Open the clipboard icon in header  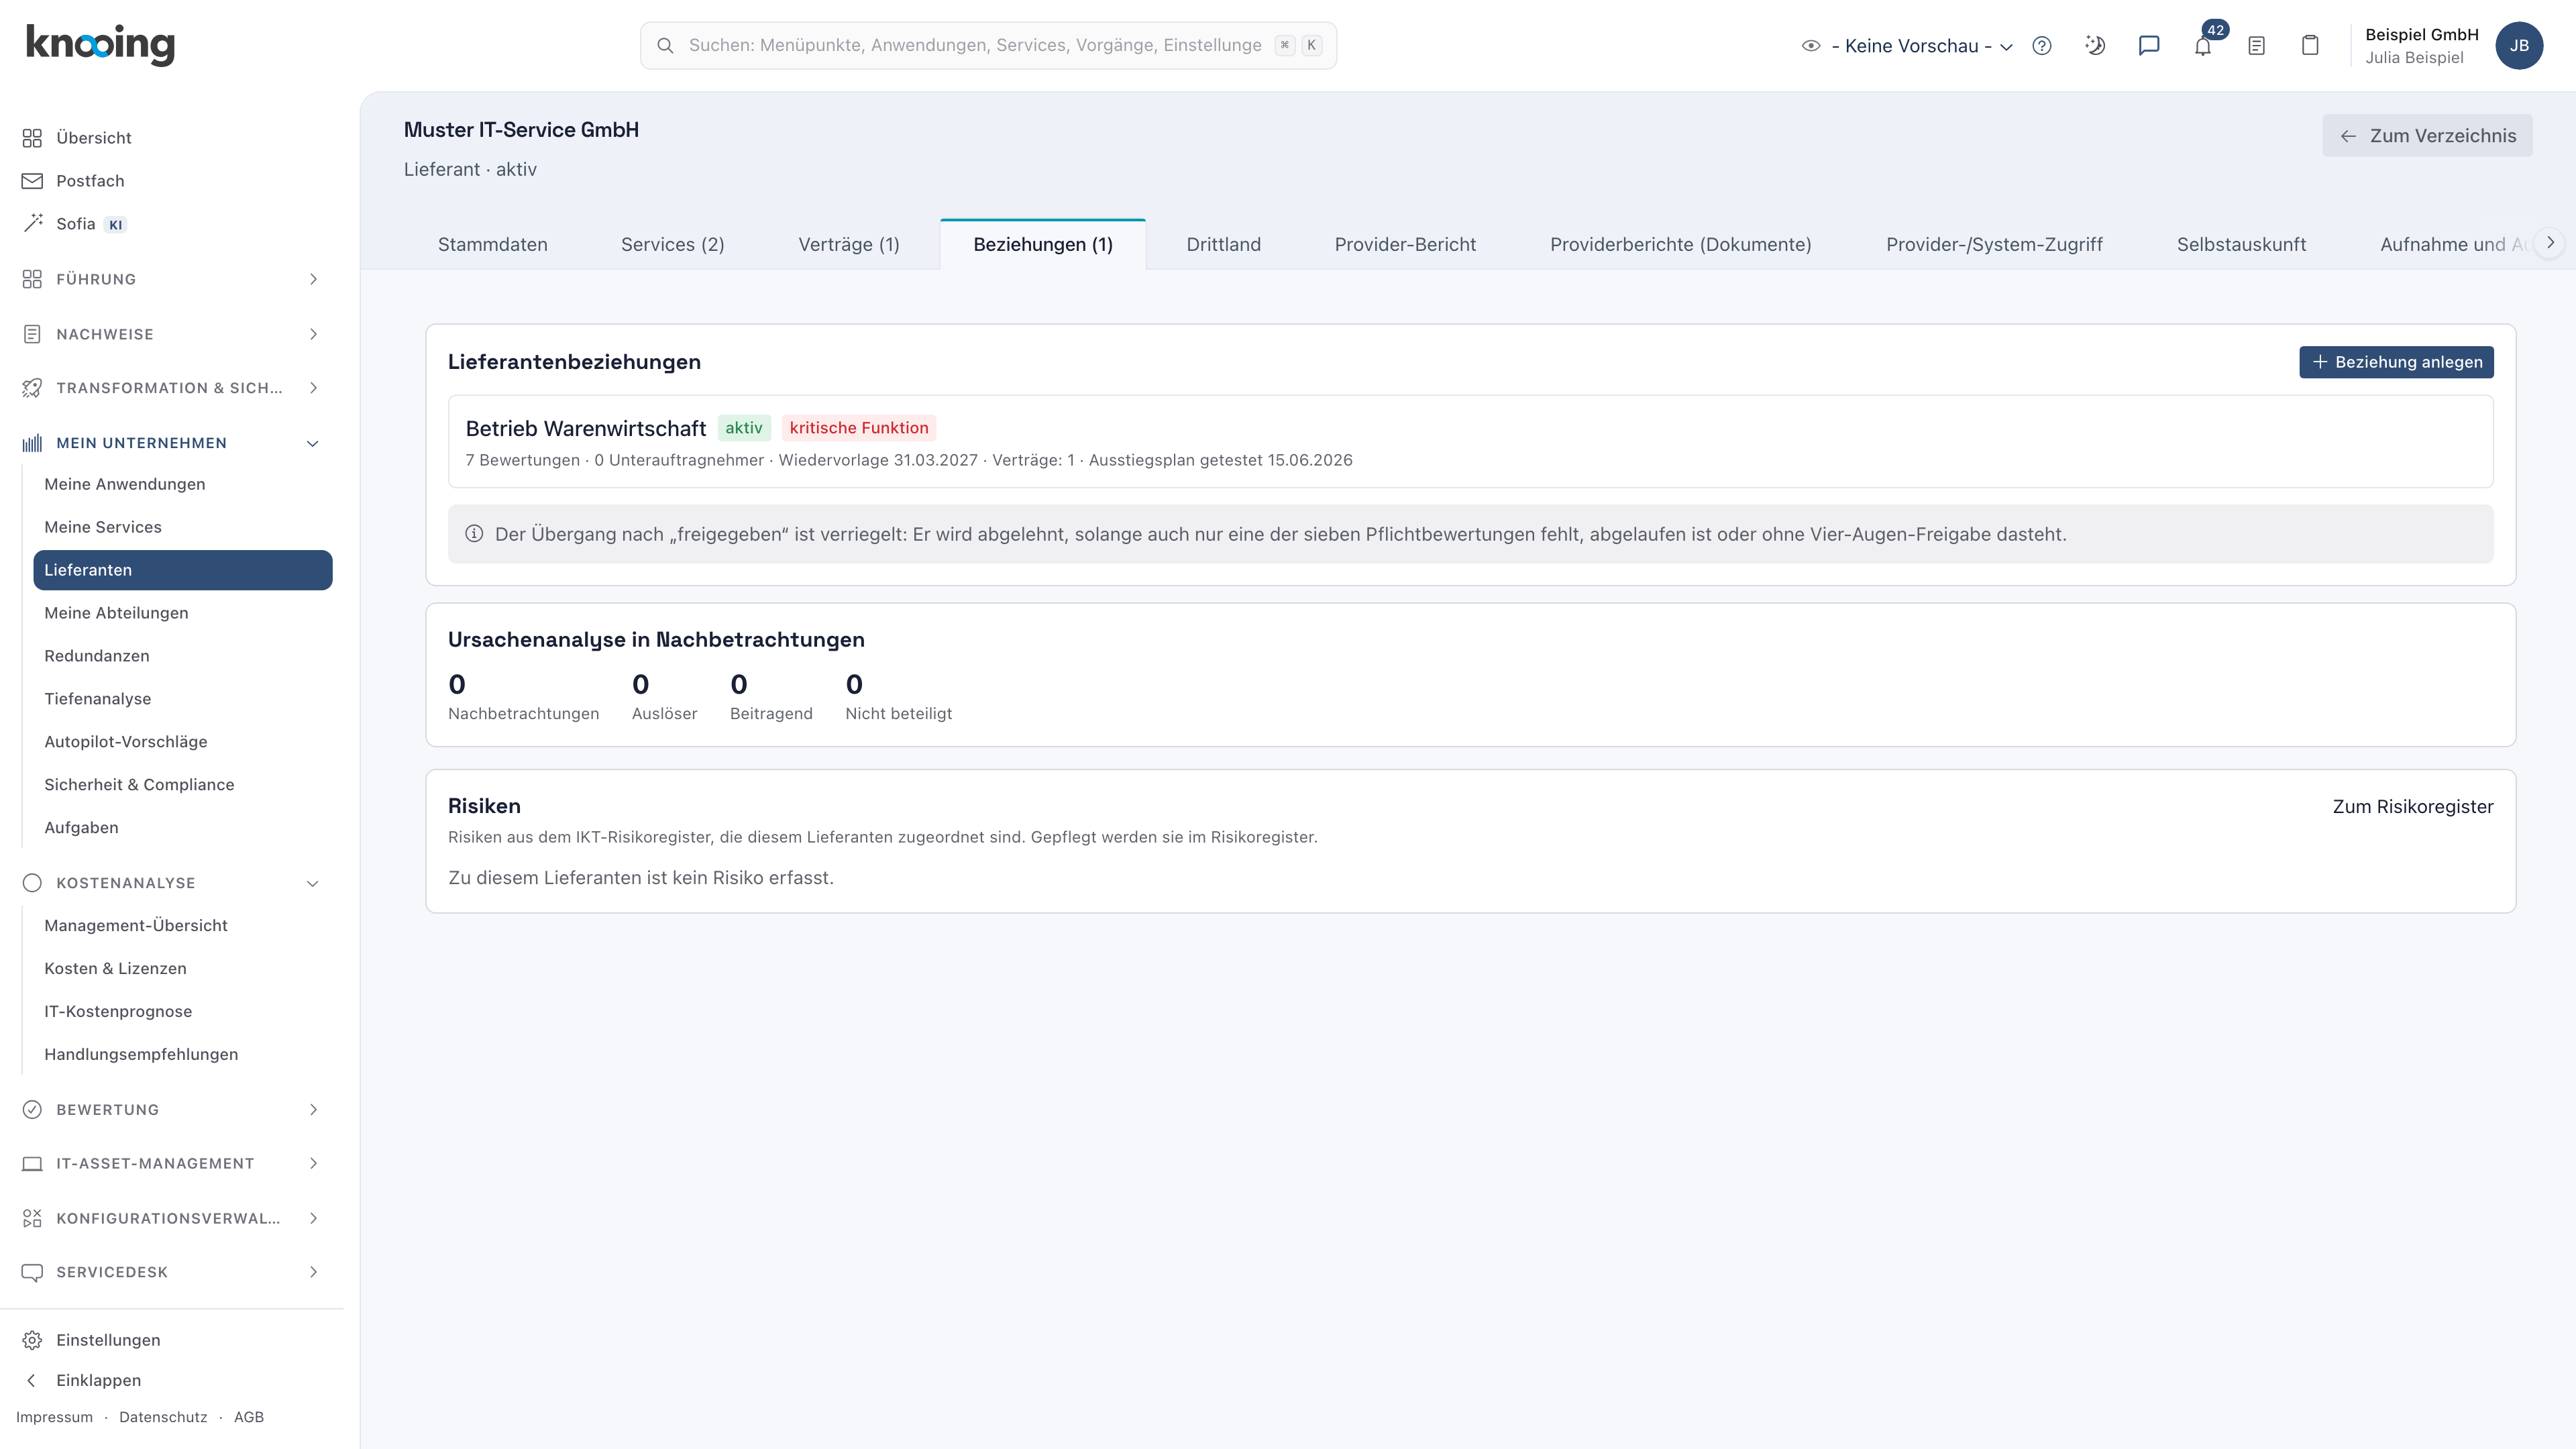[x=2310, y=46]
